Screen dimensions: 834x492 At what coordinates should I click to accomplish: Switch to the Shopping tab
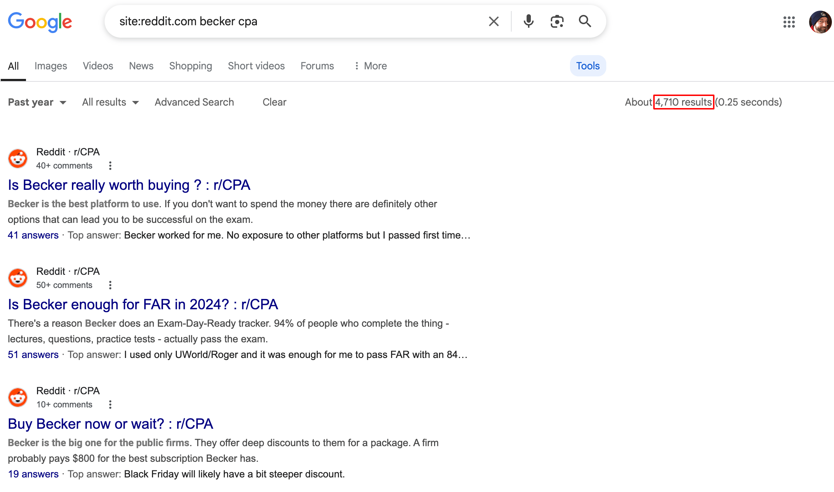tap(191, 66)
